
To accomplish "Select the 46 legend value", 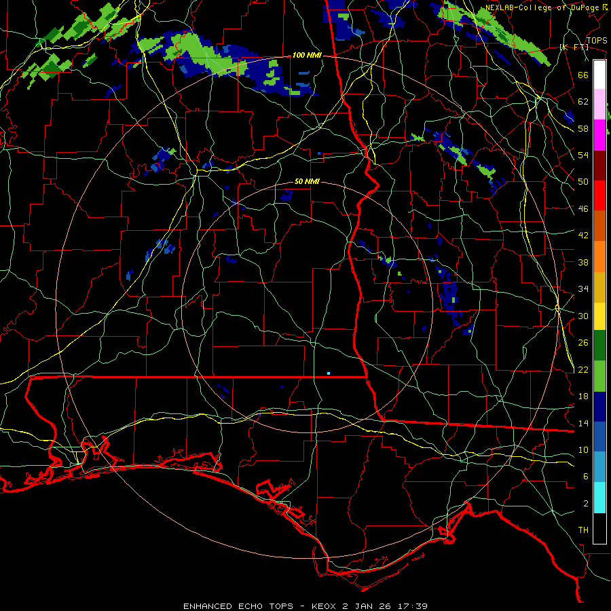I will [x=583, y=209].
